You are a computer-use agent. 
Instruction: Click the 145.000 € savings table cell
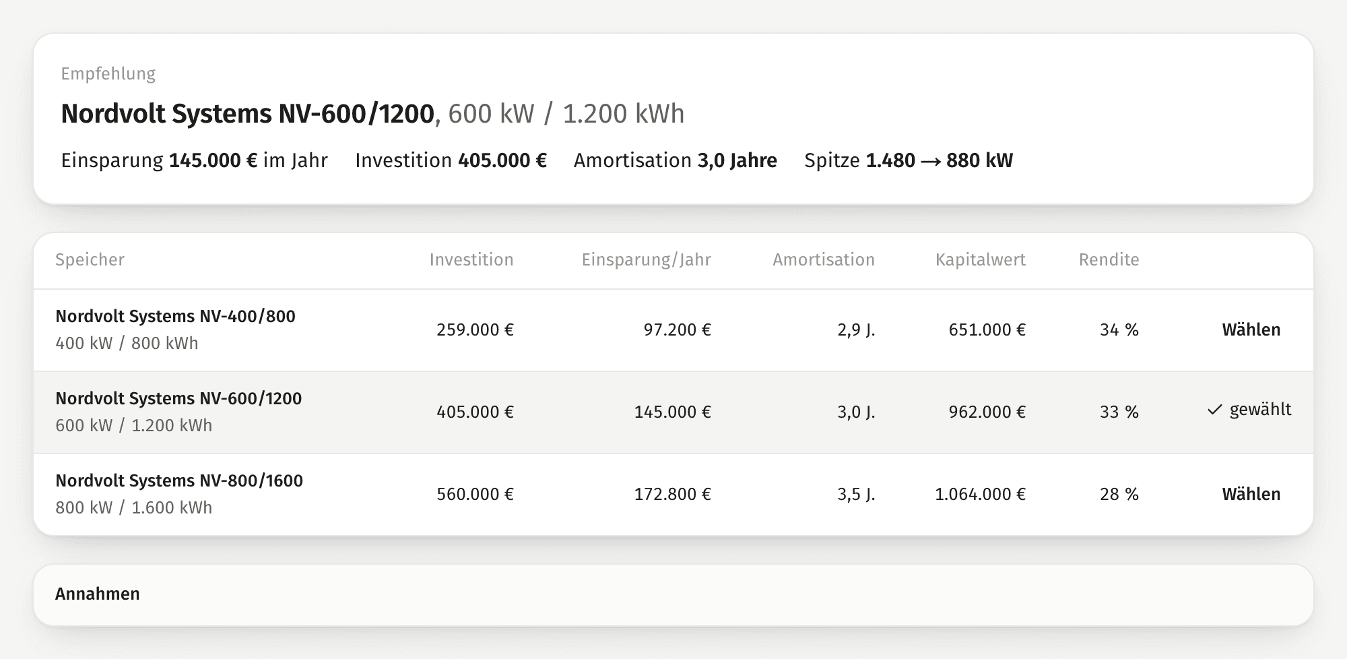[673, 412]
